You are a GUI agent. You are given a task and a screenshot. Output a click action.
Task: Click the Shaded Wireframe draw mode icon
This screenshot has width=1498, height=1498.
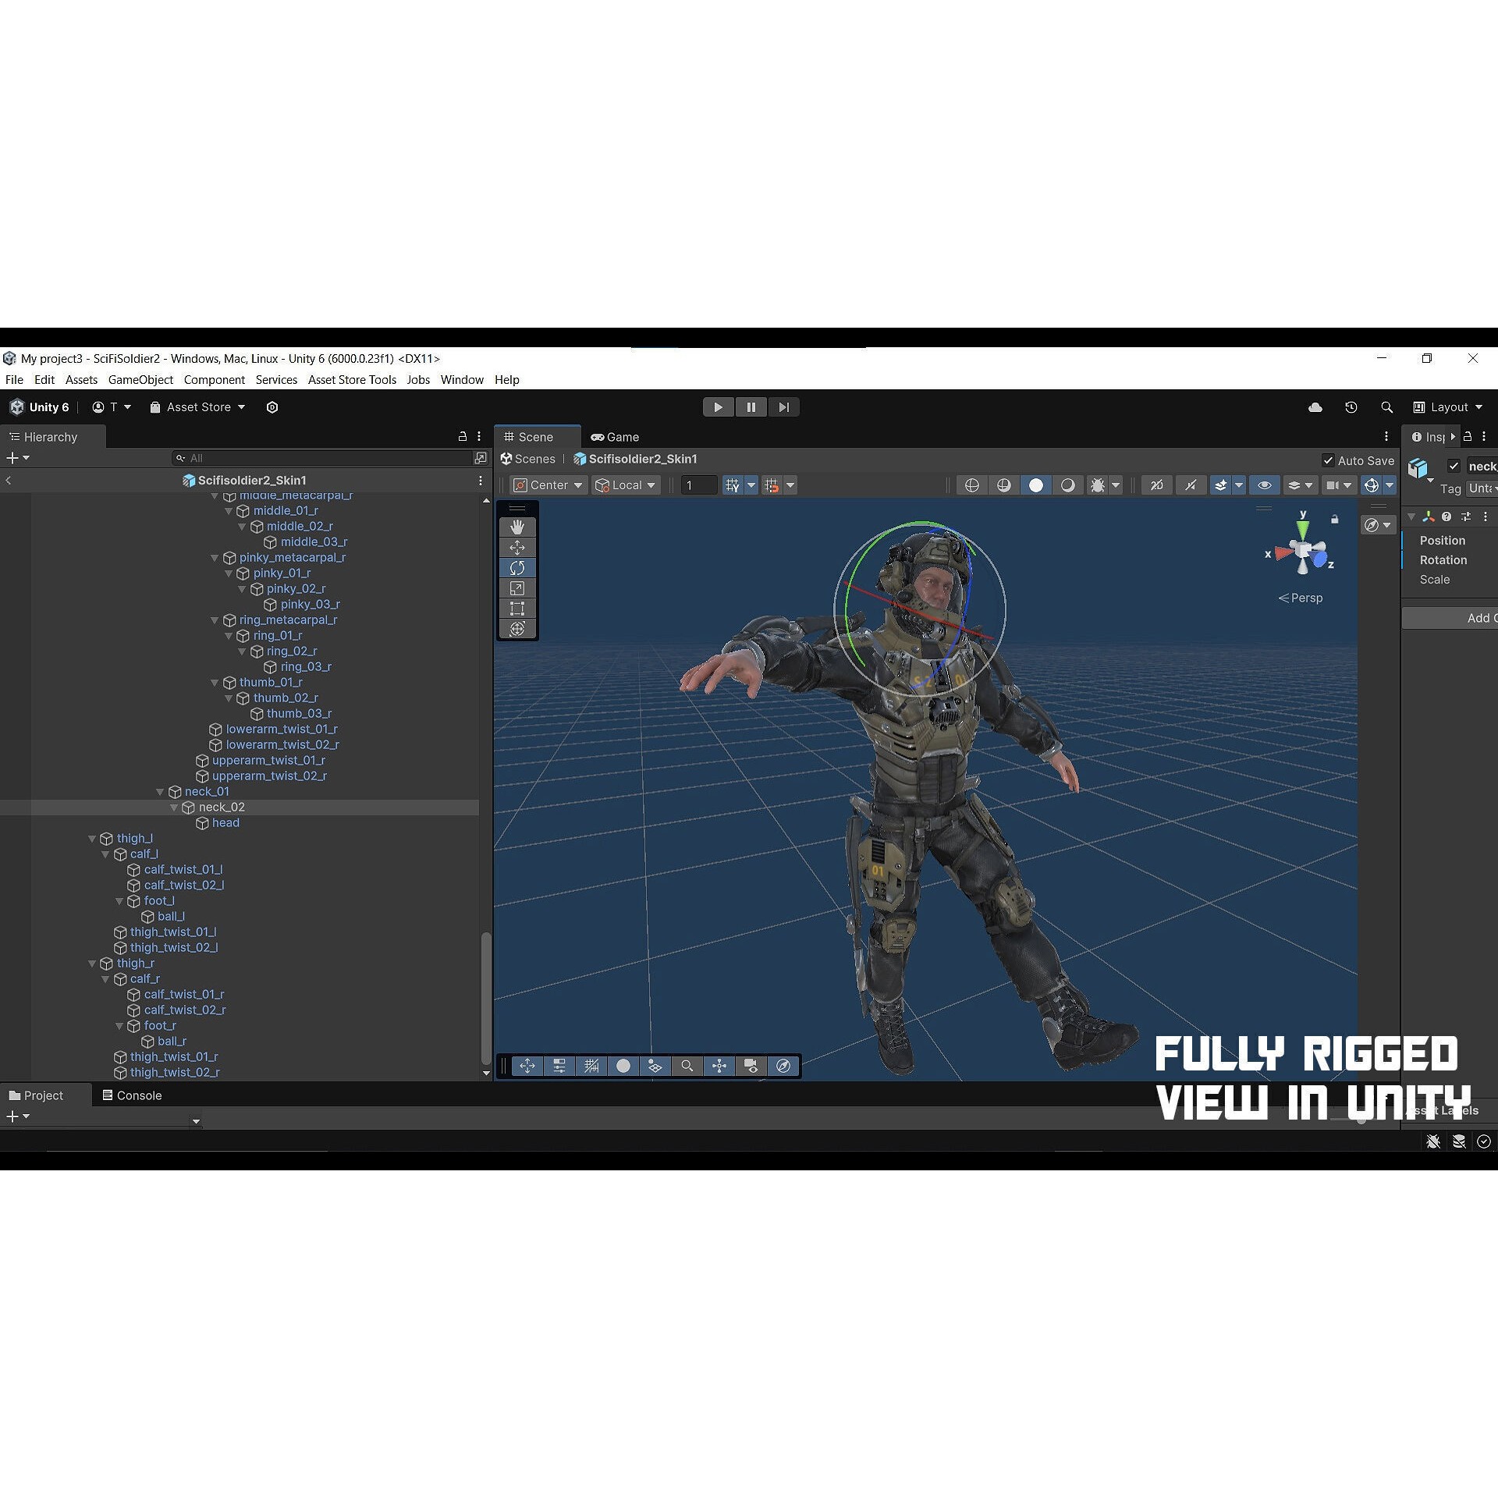tap(1004, 485)
